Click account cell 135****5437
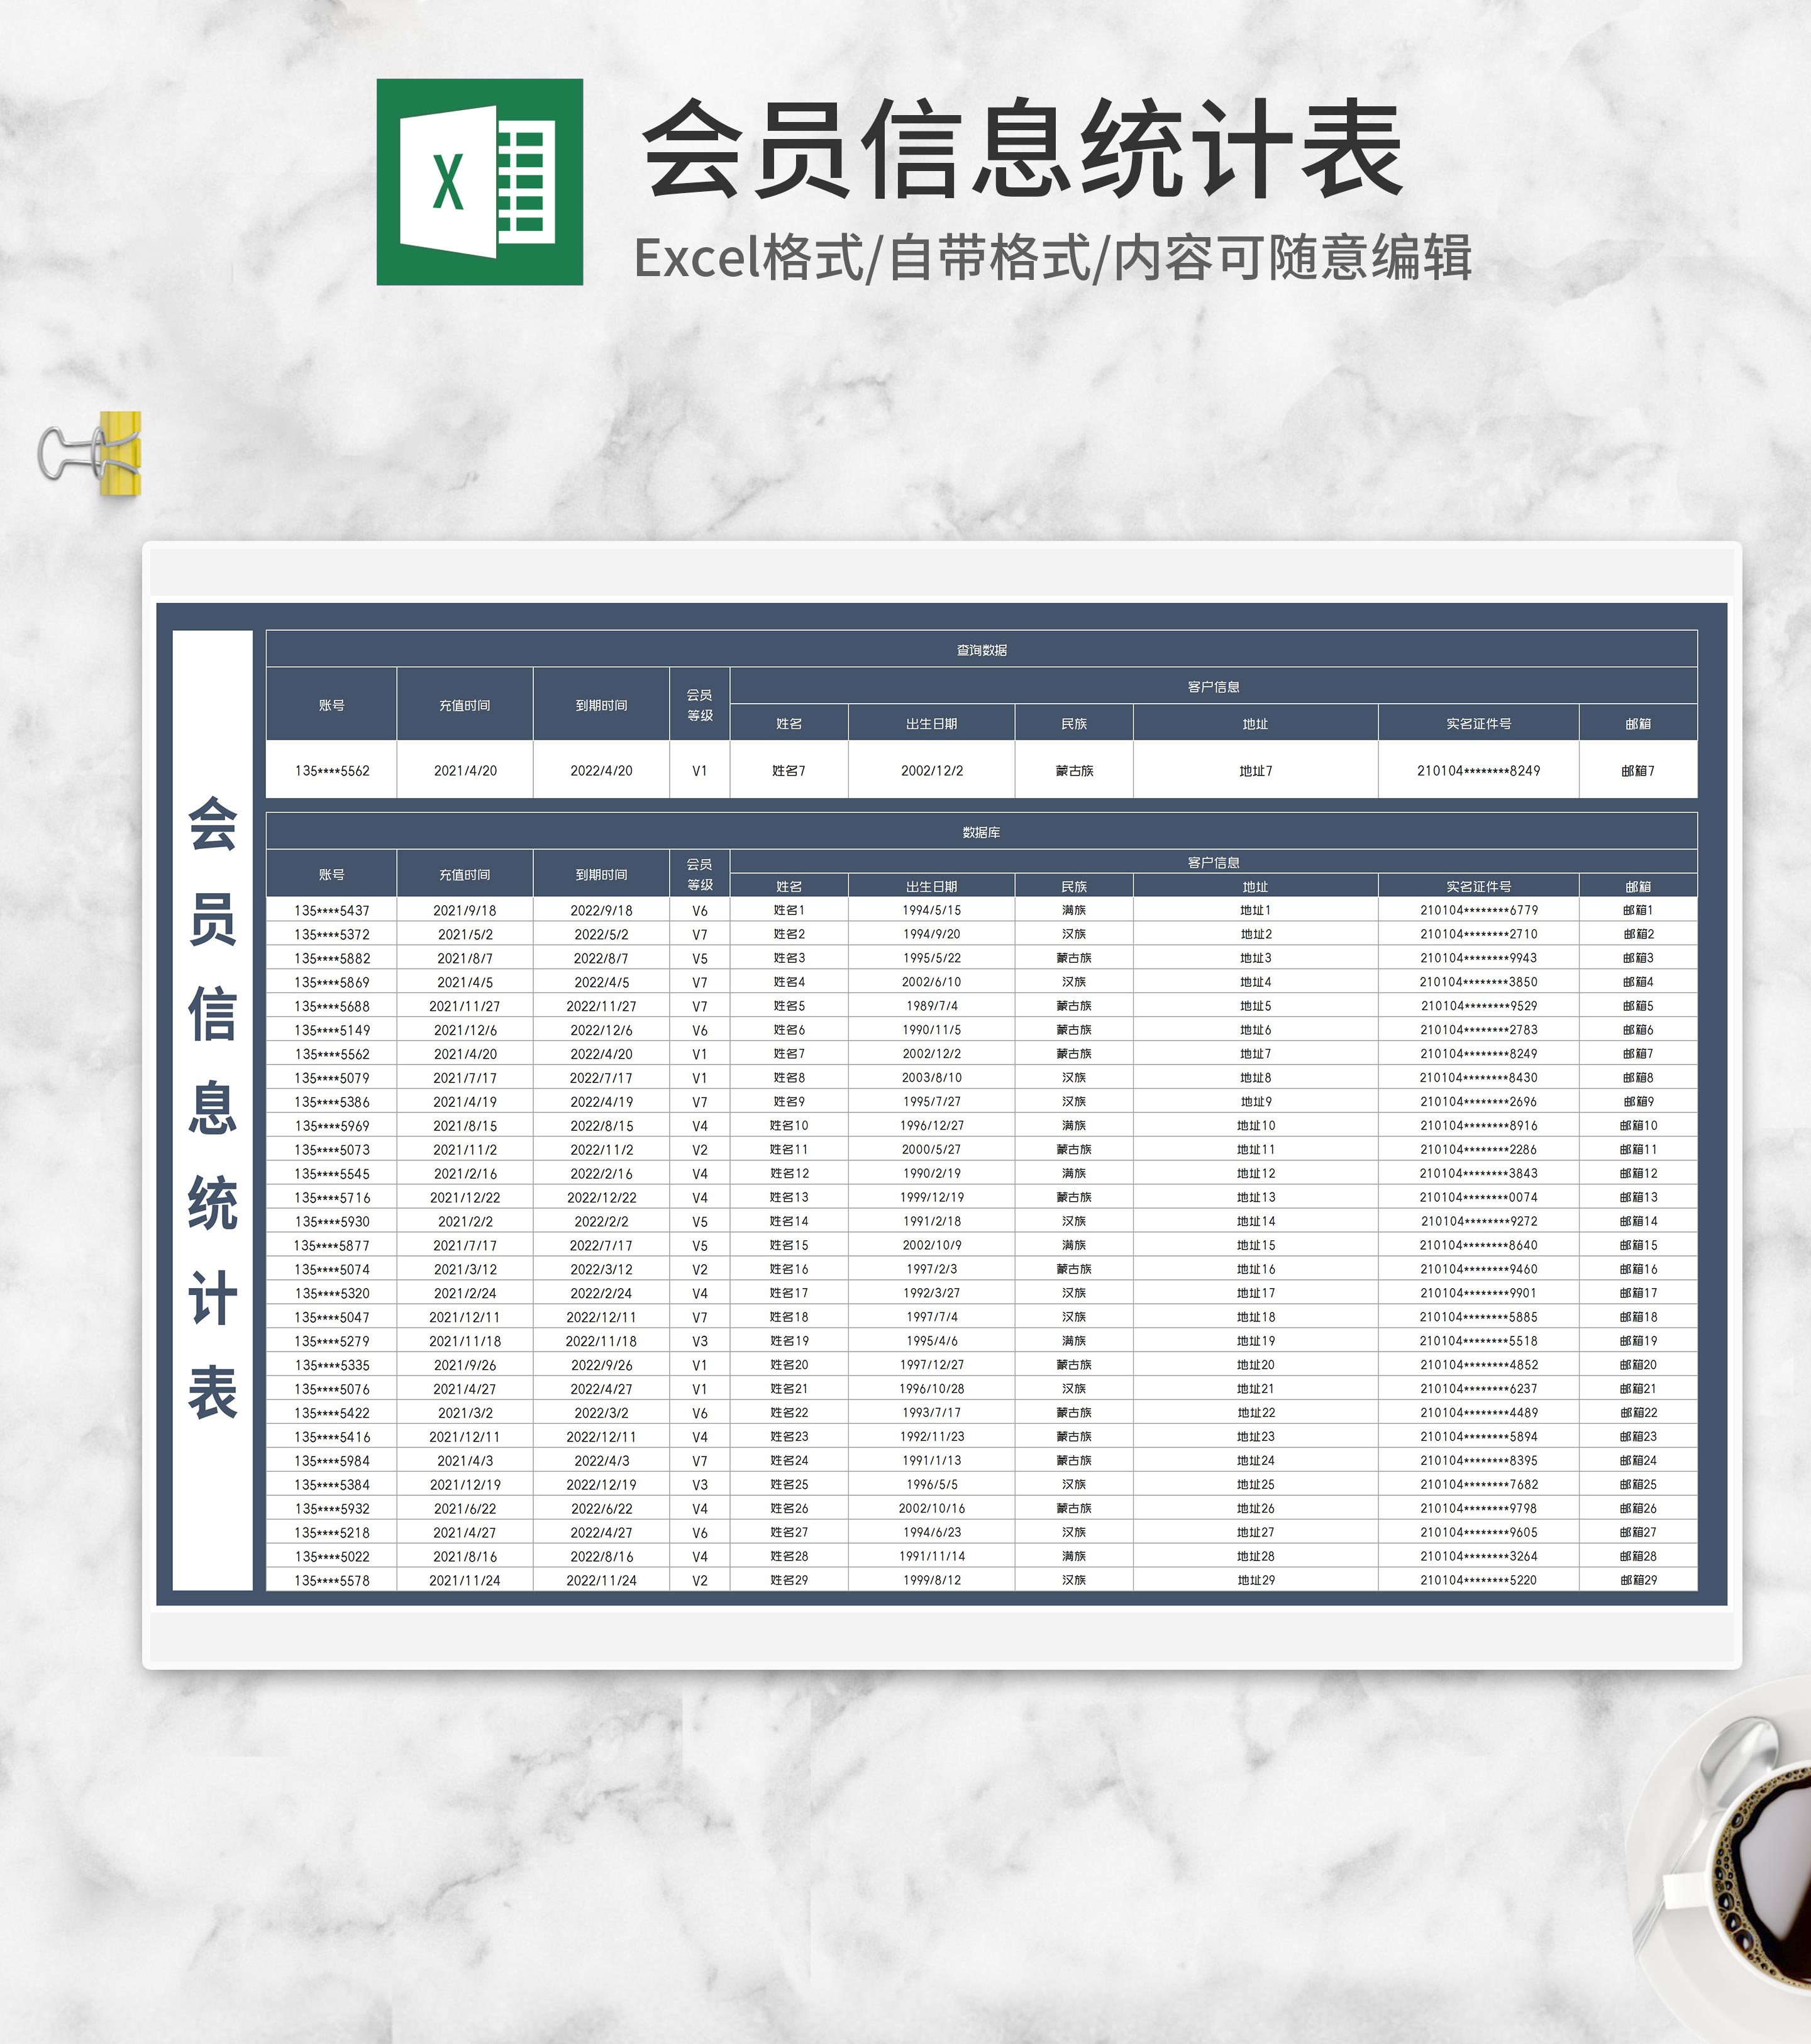Screen dimensions: 1811x2044 point(331,910)
